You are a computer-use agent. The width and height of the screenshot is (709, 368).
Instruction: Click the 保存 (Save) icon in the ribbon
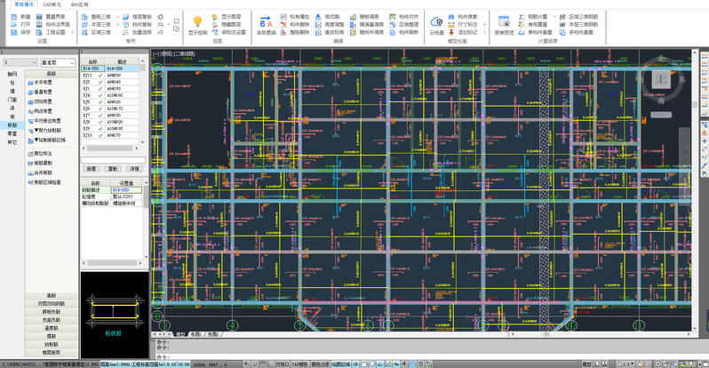[x=16, y=33]
